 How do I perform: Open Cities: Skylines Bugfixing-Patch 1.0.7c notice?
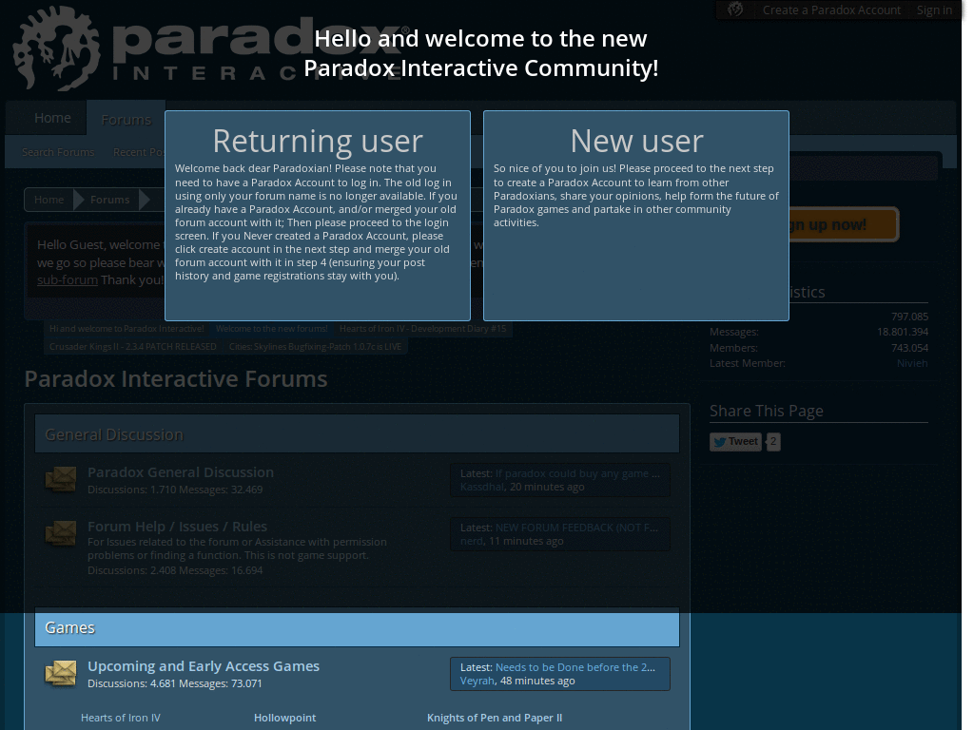[x=315, y=346]
